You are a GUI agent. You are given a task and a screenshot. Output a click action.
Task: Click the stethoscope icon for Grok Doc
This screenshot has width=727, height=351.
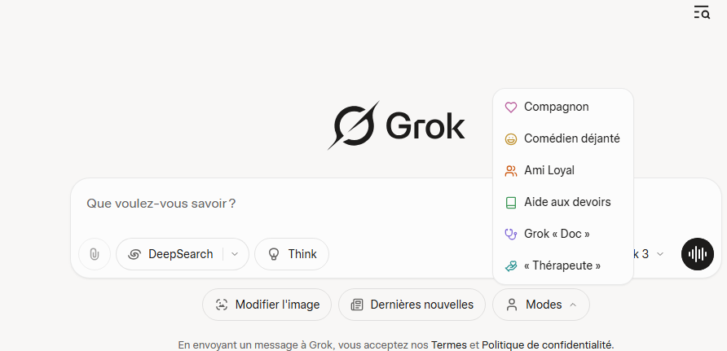510,235
